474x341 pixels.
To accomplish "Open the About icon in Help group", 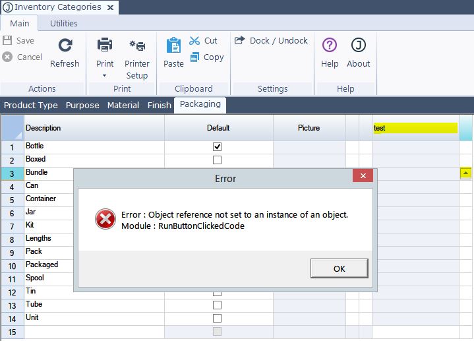I will pos(358,45).
